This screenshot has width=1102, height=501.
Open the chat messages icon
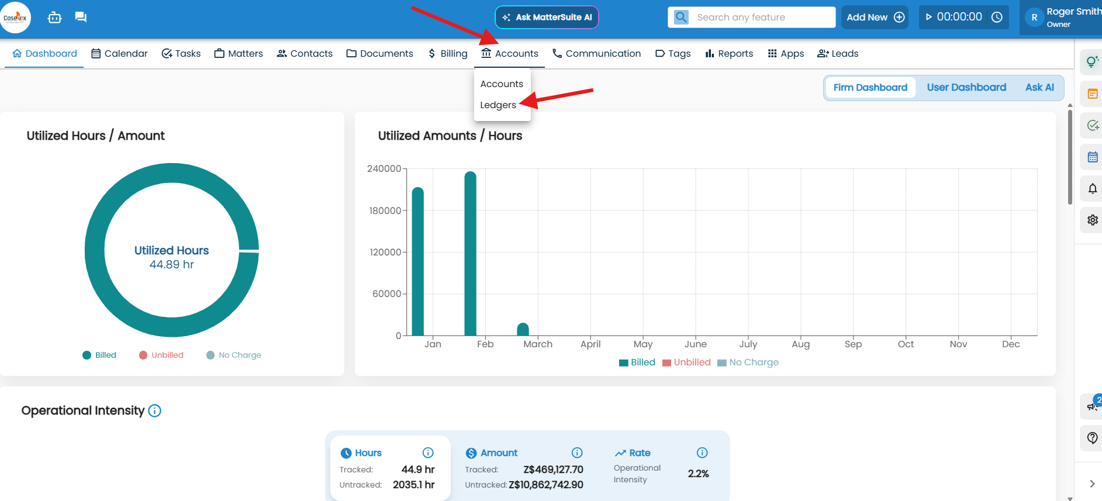[81, 18]
